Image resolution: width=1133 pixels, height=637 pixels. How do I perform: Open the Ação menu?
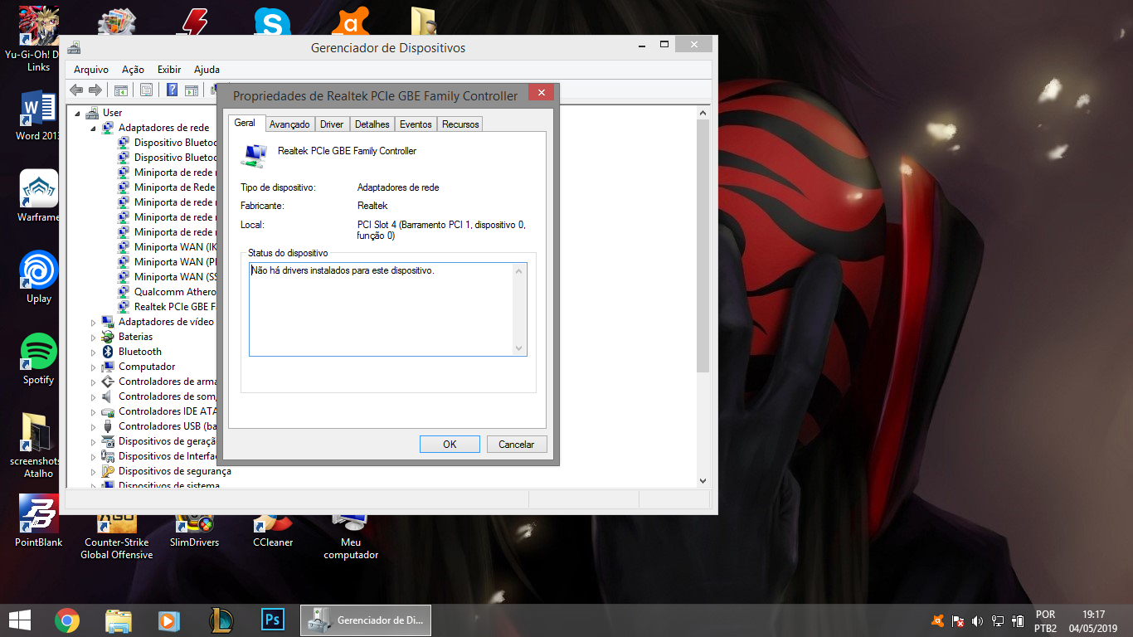pos(133,70)
